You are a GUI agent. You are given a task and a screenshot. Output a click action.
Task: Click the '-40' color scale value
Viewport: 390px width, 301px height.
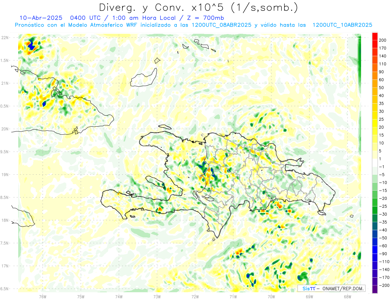(383, 230)
